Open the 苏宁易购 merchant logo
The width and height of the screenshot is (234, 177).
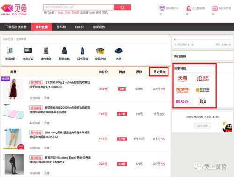click(203, 90)
